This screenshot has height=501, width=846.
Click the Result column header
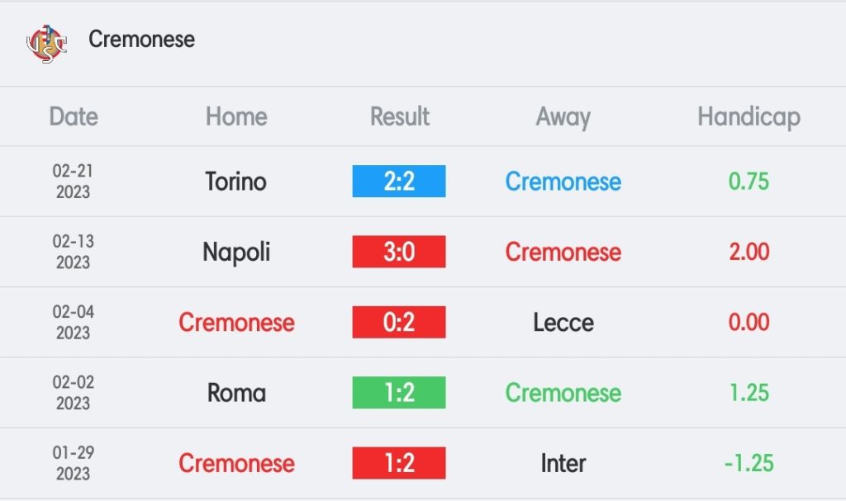399,116
